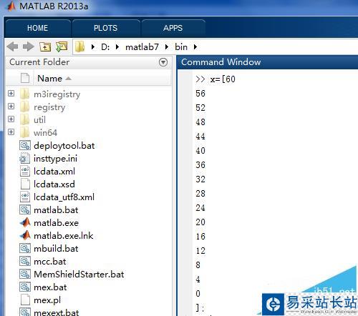
Task: Select the MemShieldStarter.bat file name
Action: tap(79, 275)
